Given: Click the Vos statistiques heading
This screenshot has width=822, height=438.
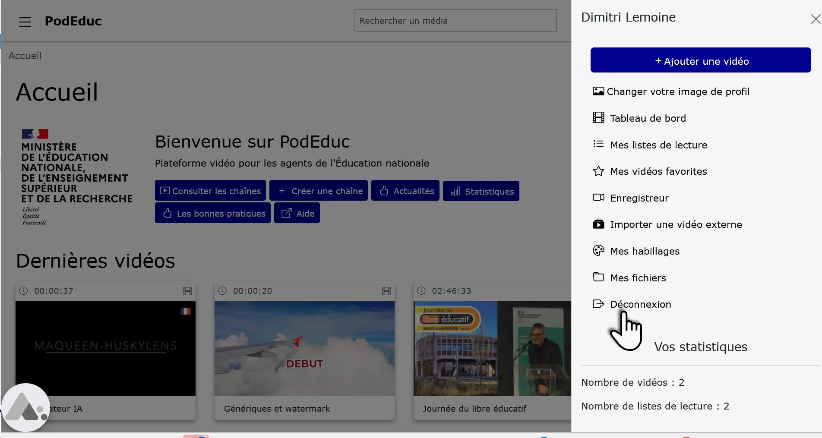Looking at the screenshot, I should click(x=701, y=347).
